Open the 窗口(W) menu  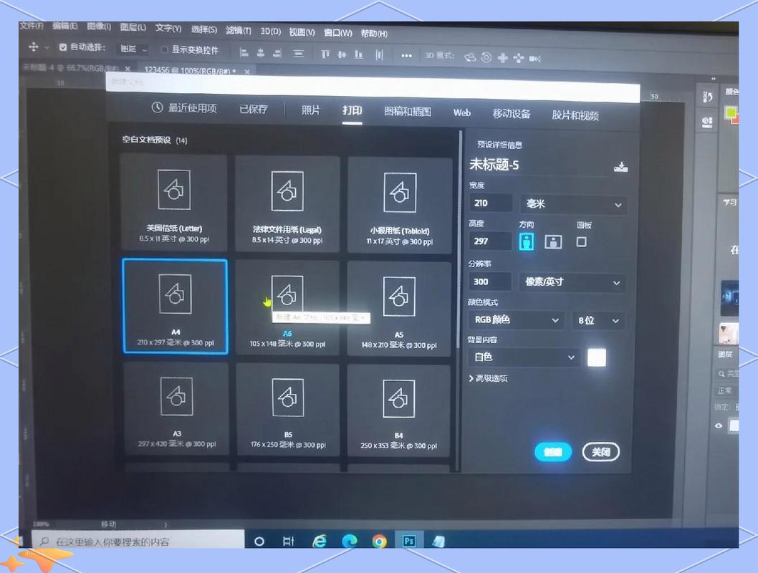[338, 32]
